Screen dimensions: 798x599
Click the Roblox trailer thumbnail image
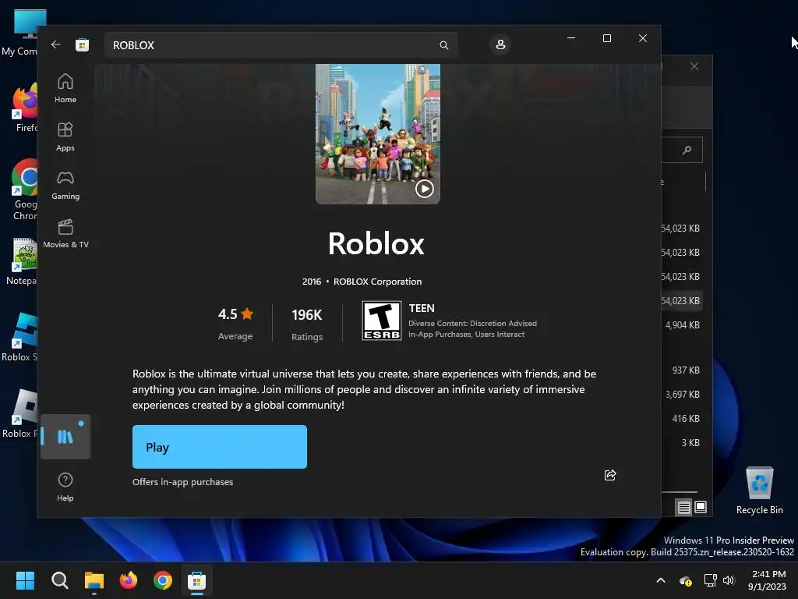tap(378, 133)
